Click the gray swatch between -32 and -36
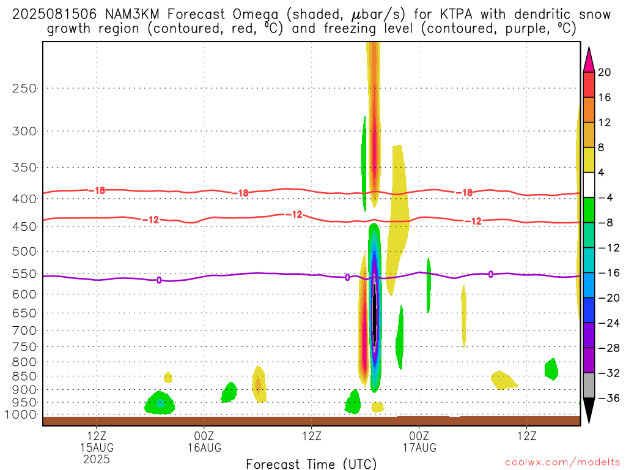Viewport: 626px width, 470px height. 589,386
